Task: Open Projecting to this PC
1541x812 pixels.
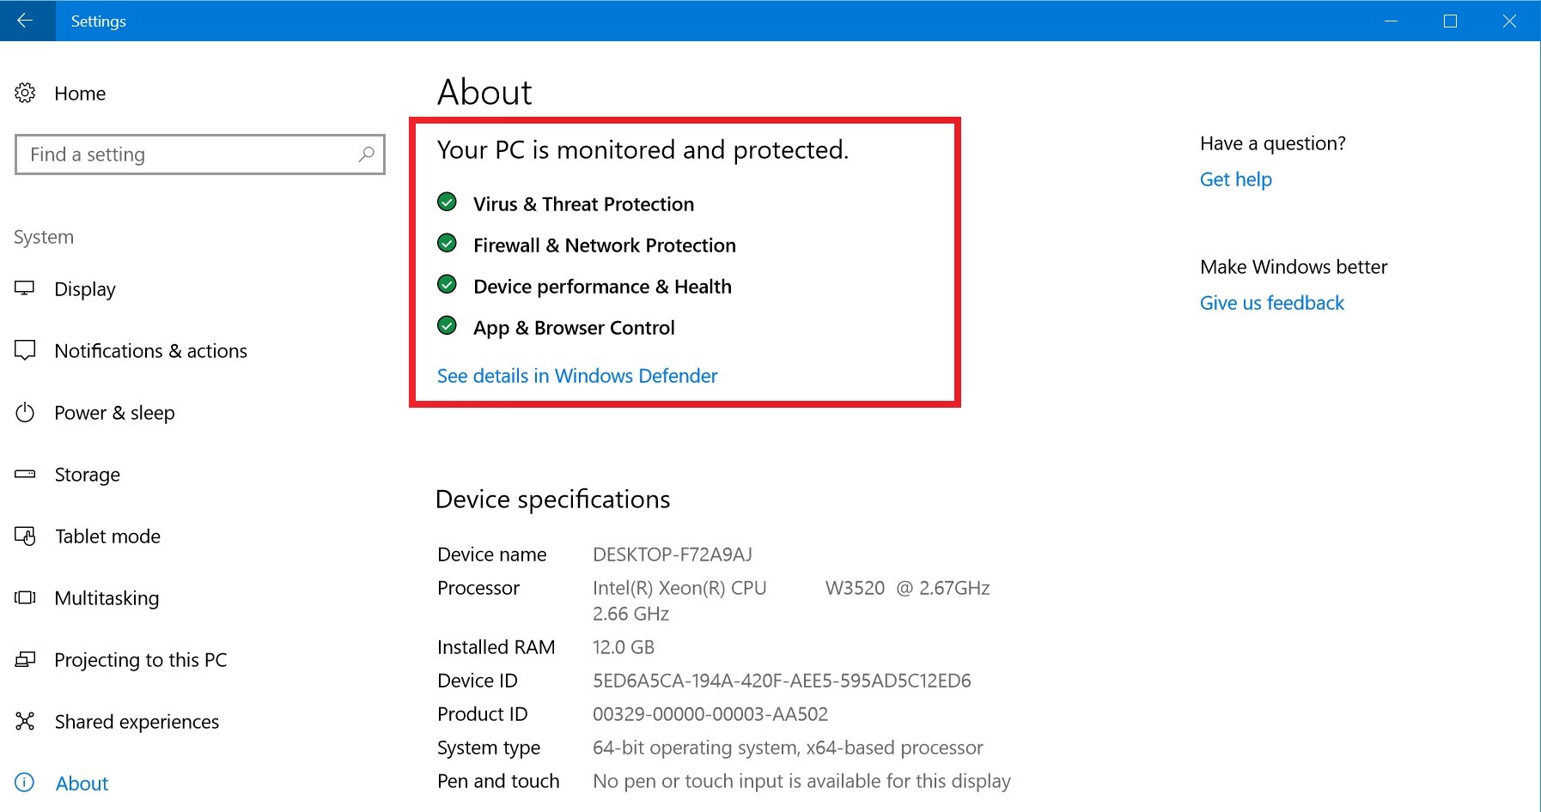Action: [x=140, y=660]
